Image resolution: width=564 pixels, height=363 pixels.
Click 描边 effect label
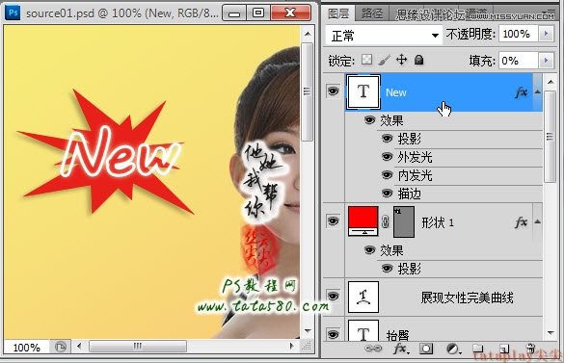[x=409, y=194]
